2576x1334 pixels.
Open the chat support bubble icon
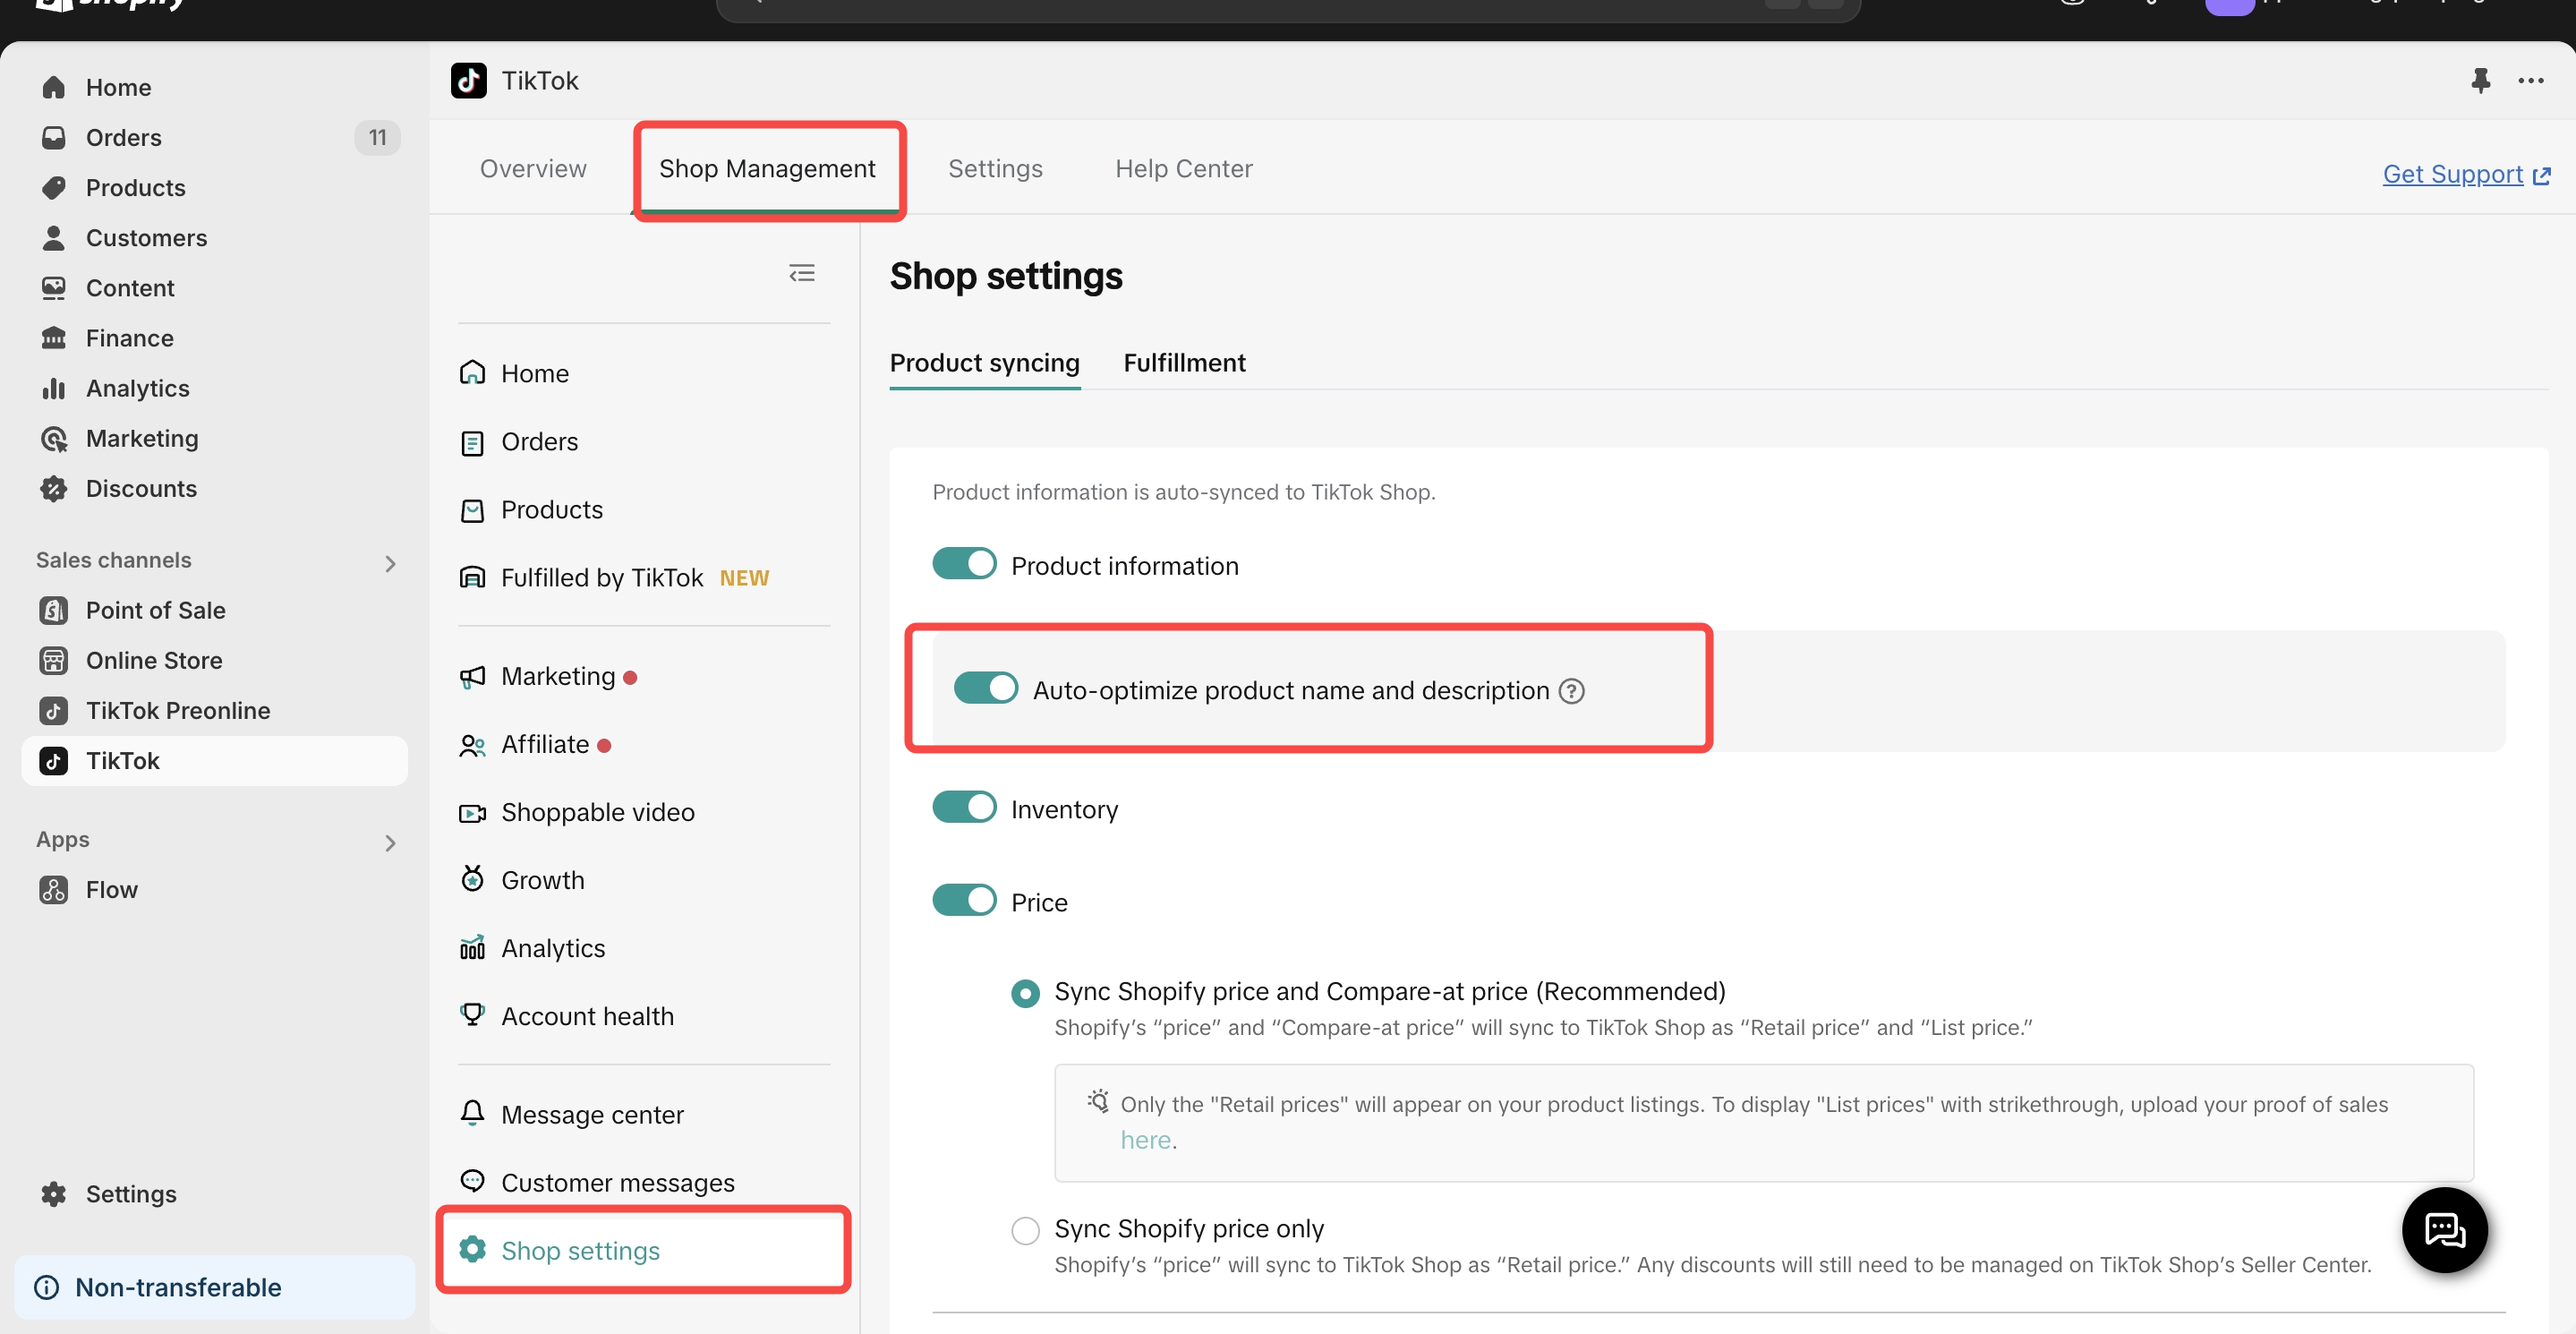coord(2444,1229)
